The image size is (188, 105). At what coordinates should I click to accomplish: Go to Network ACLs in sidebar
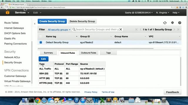(12, 57)
